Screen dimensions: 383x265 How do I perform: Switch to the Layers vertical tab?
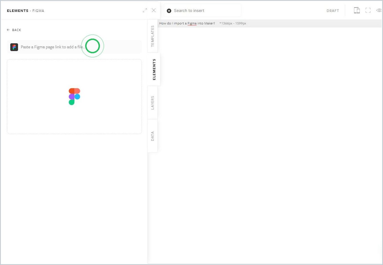[153, 103]
